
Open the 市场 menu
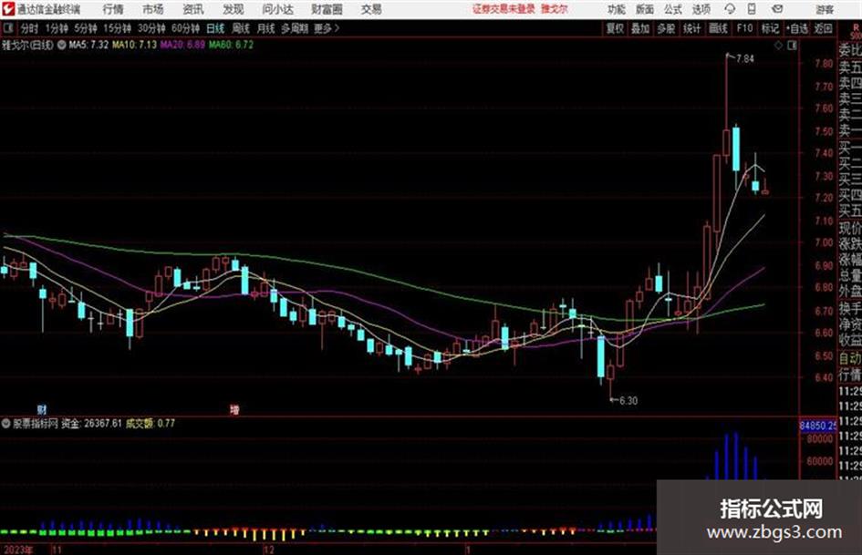point(153,9)
